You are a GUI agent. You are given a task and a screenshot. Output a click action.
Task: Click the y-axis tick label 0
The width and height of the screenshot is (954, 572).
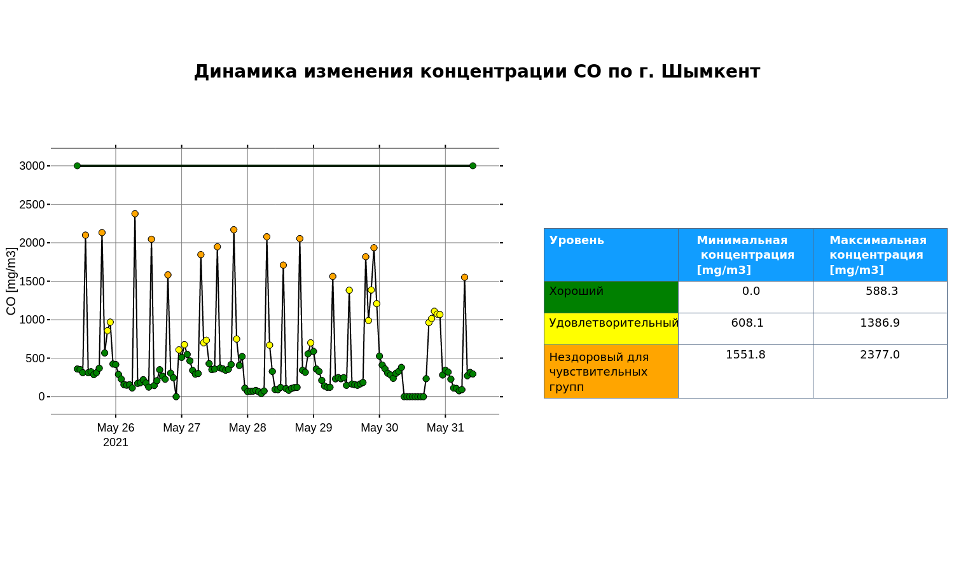click(x=42, y=397)
